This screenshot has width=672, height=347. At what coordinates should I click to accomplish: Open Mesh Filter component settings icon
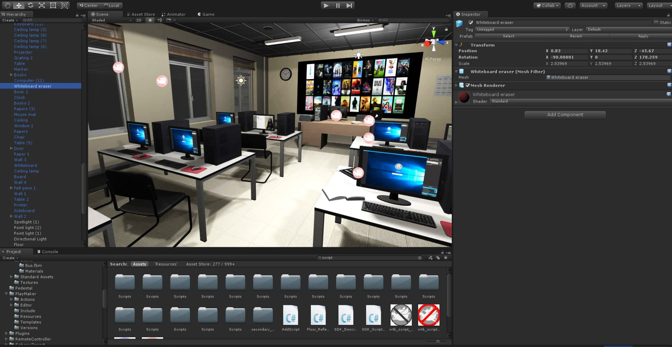(x=669, y=71)
